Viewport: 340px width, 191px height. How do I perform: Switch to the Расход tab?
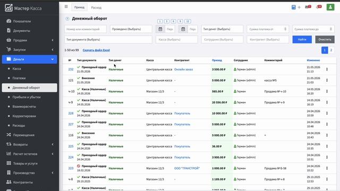point(96,7)
